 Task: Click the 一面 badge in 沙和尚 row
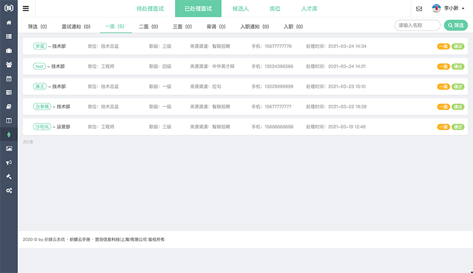coord(443,127)
